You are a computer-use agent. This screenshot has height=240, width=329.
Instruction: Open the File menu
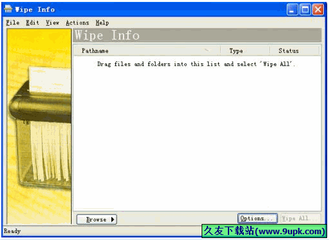[13, 22]
